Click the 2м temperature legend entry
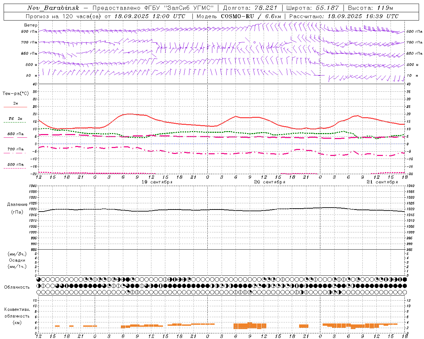The image size is (424, 339). tap(16, 103)
